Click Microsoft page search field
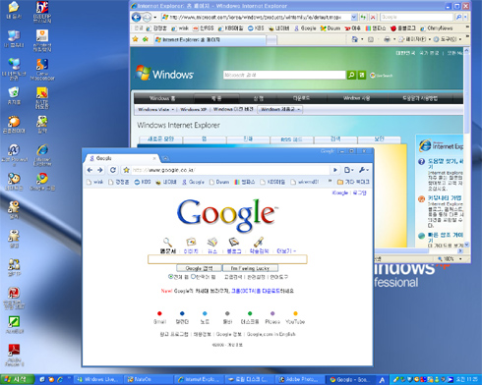 click(284, 75)
